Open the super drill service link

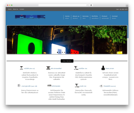[29, 86]
